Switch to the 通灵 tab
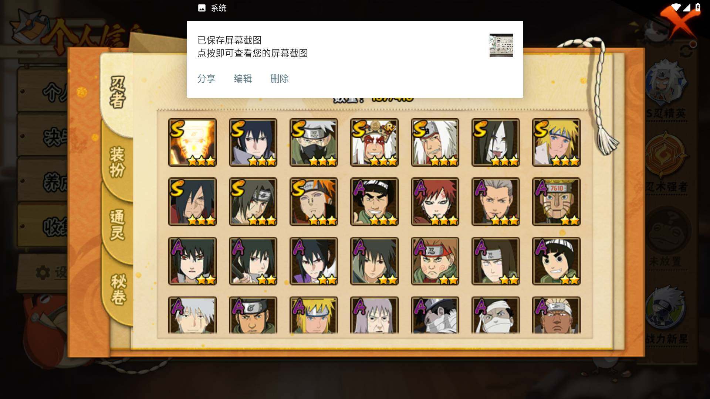This screenshot has height=399, width=710. click(118, 225)
